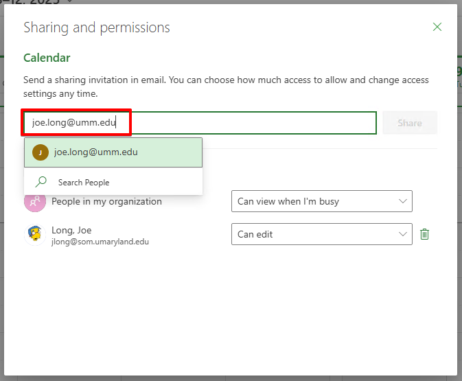Click the jlong@som.umaryland.edu email address

(100, 242)
